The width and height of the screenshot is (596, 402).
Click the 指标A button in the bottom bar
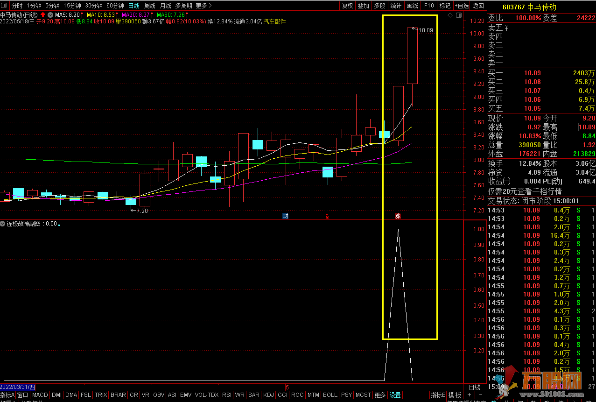pos(7,395)
